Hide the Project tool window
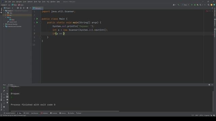The width and height of the screenshot is (216, 121). point(30,8)
